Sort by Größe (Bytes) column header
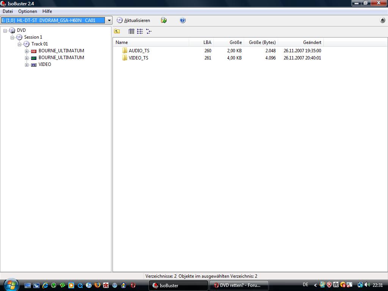 click(261, 42)
